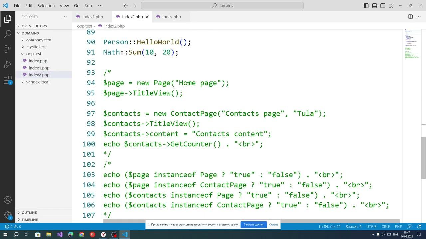Collapse oop.test folder

[44, 54]
